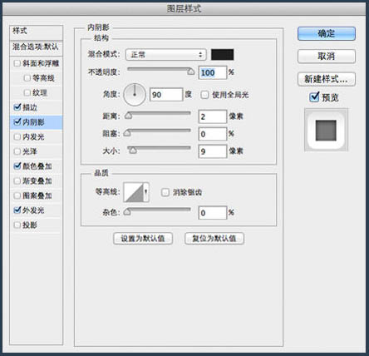Open the 渐变叠加 settings row
The height and width of the screenshot is (356, 369).
[x=37, y=181]
